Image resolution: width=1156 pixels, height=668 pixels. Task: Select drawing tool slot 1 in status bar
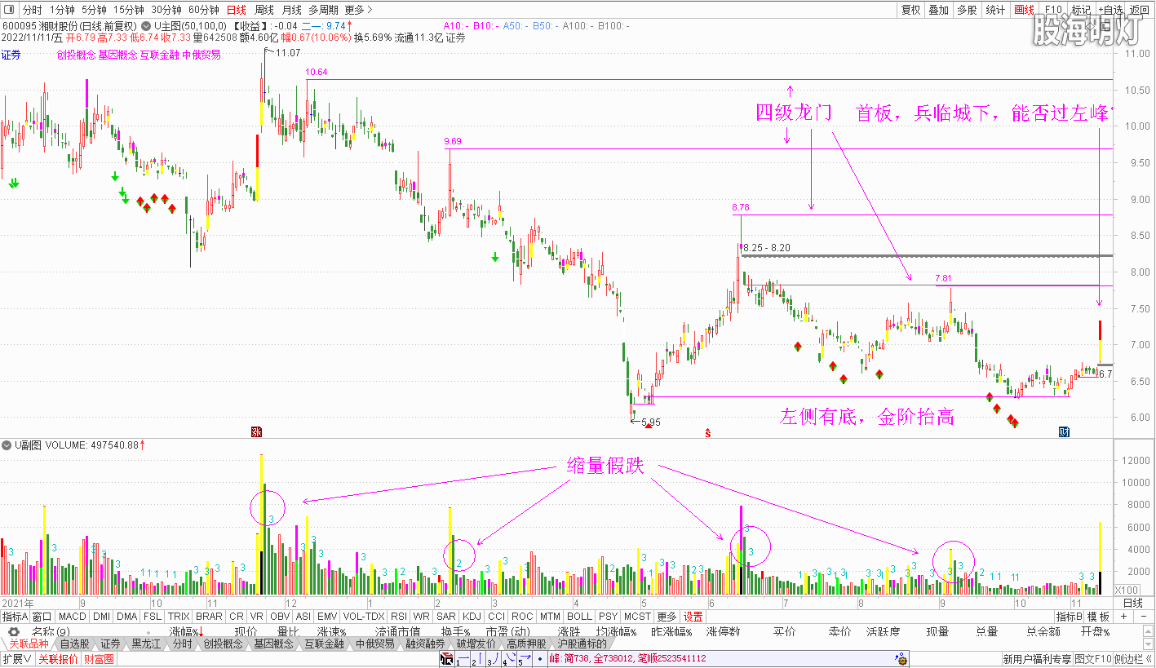point(462,659)
